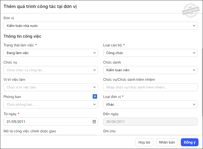Open the calendar icon in Từ ngày
203x149 pixels.
[x=94, y=122]
